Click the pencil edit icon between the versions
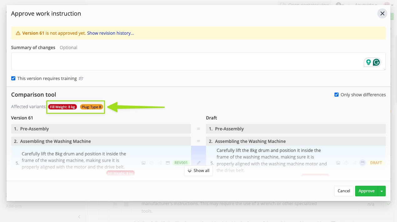This screenshot has width=397, height=222. [x=199, y=162]
